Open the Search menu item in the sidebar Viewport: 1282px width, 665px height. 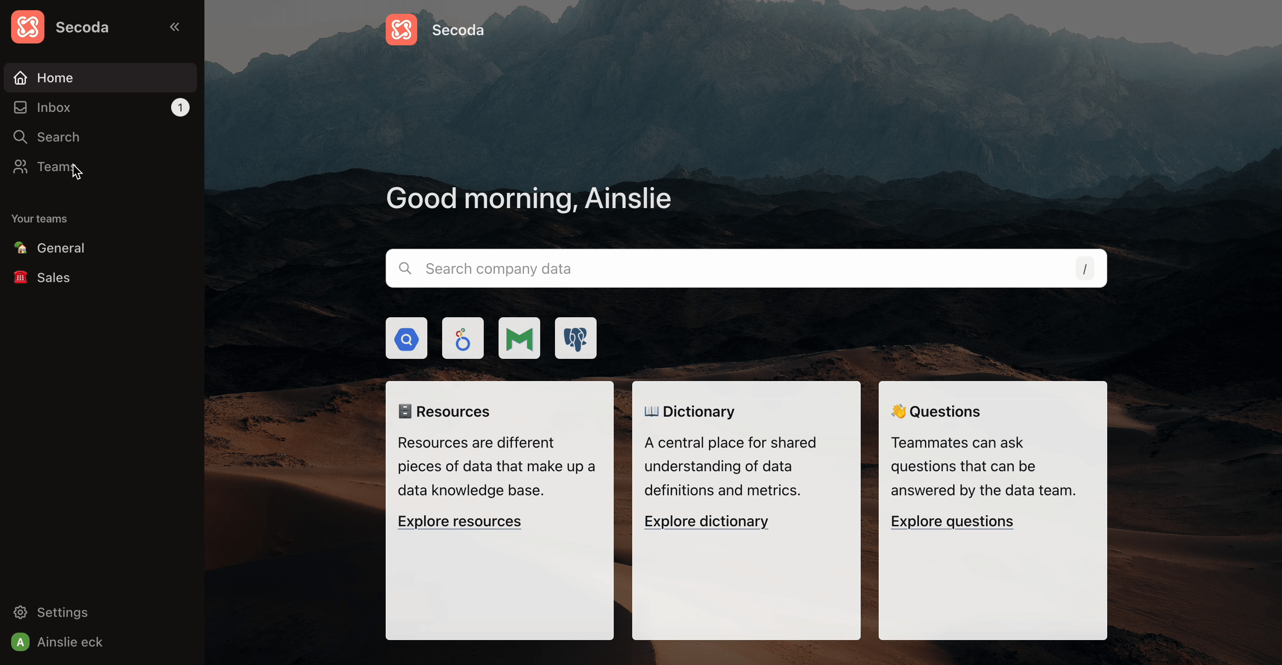[x=100, y=137]
